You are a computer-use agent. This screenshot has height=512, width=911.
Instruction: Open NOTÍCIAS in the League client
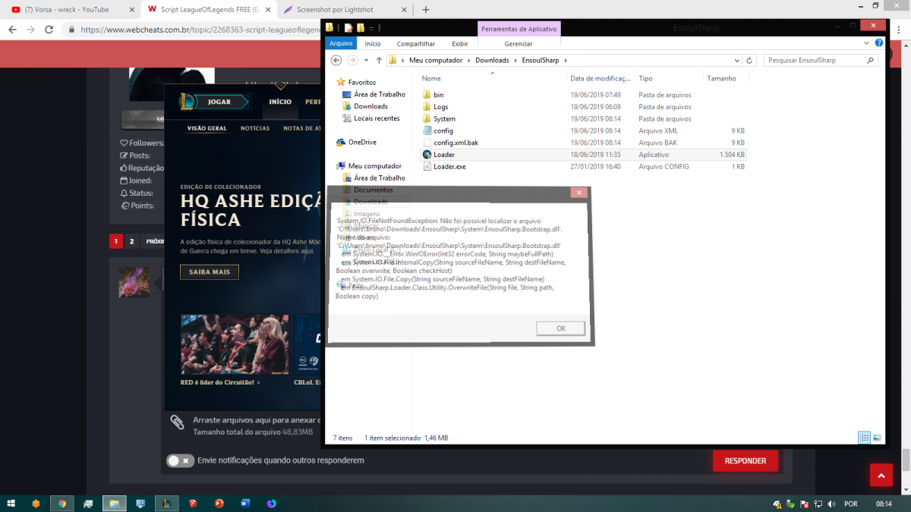pyautogui.click(x=255, y=128)
